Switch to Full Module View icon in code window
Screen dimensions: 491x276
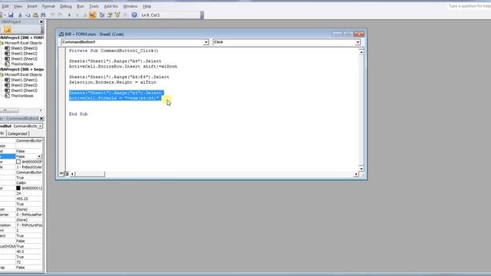point(67,174)
